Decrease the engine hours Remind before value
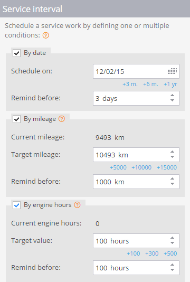Image resolution: width=190 pixels, height=282 pixels. coord(172,270)
